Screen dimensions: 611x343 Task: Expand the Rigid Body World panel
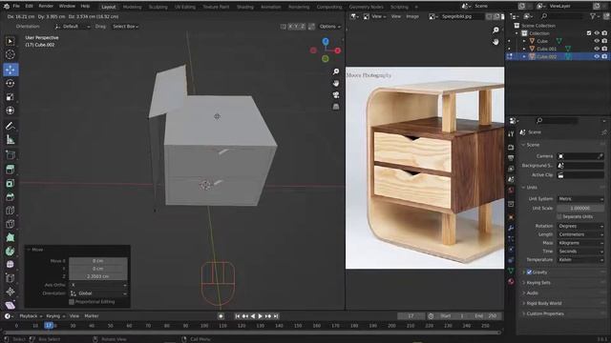(543, 303)
